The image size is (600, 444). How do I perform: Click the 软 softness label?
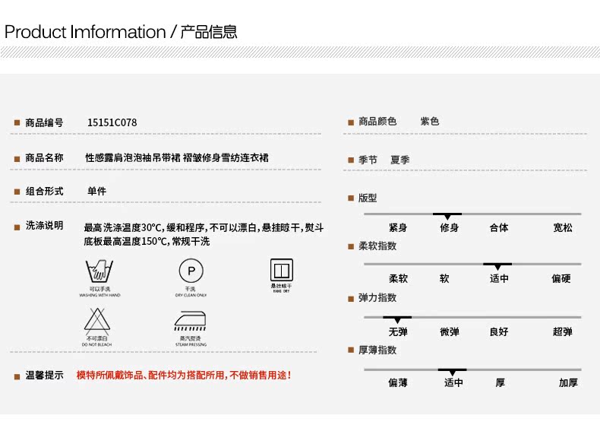[444, 278]
